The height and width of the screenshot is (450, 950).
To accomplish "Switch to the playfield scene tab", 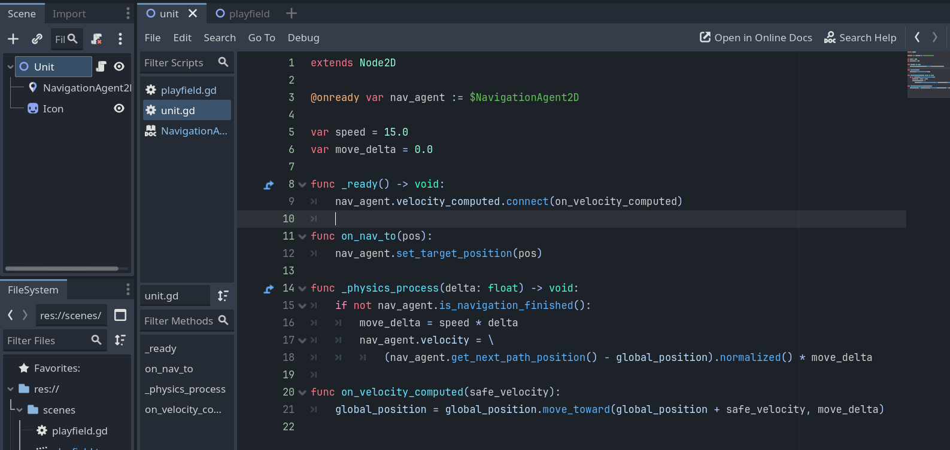I will click(242, 13).
